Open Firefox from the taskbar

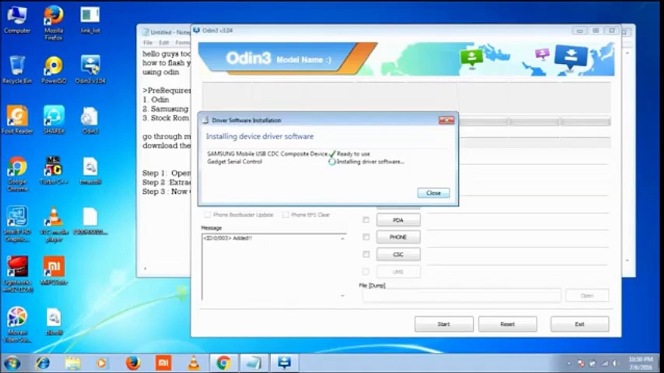coord(133,363)
